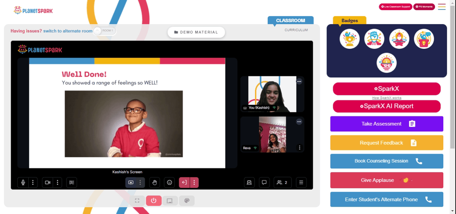Screen dimensions: 456x214
Task: Leave the meeting with red exit icon
Action: (184, 183)
